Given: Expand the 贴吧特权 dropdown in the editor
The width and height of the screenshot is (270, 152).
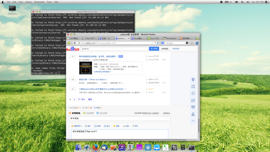Looking at the screenshot, I should point(77,126).
